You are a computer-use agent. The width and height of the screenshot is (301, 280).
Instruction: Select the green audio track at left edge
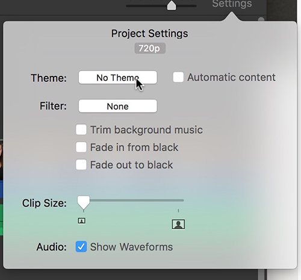click(x=1, y=220)
